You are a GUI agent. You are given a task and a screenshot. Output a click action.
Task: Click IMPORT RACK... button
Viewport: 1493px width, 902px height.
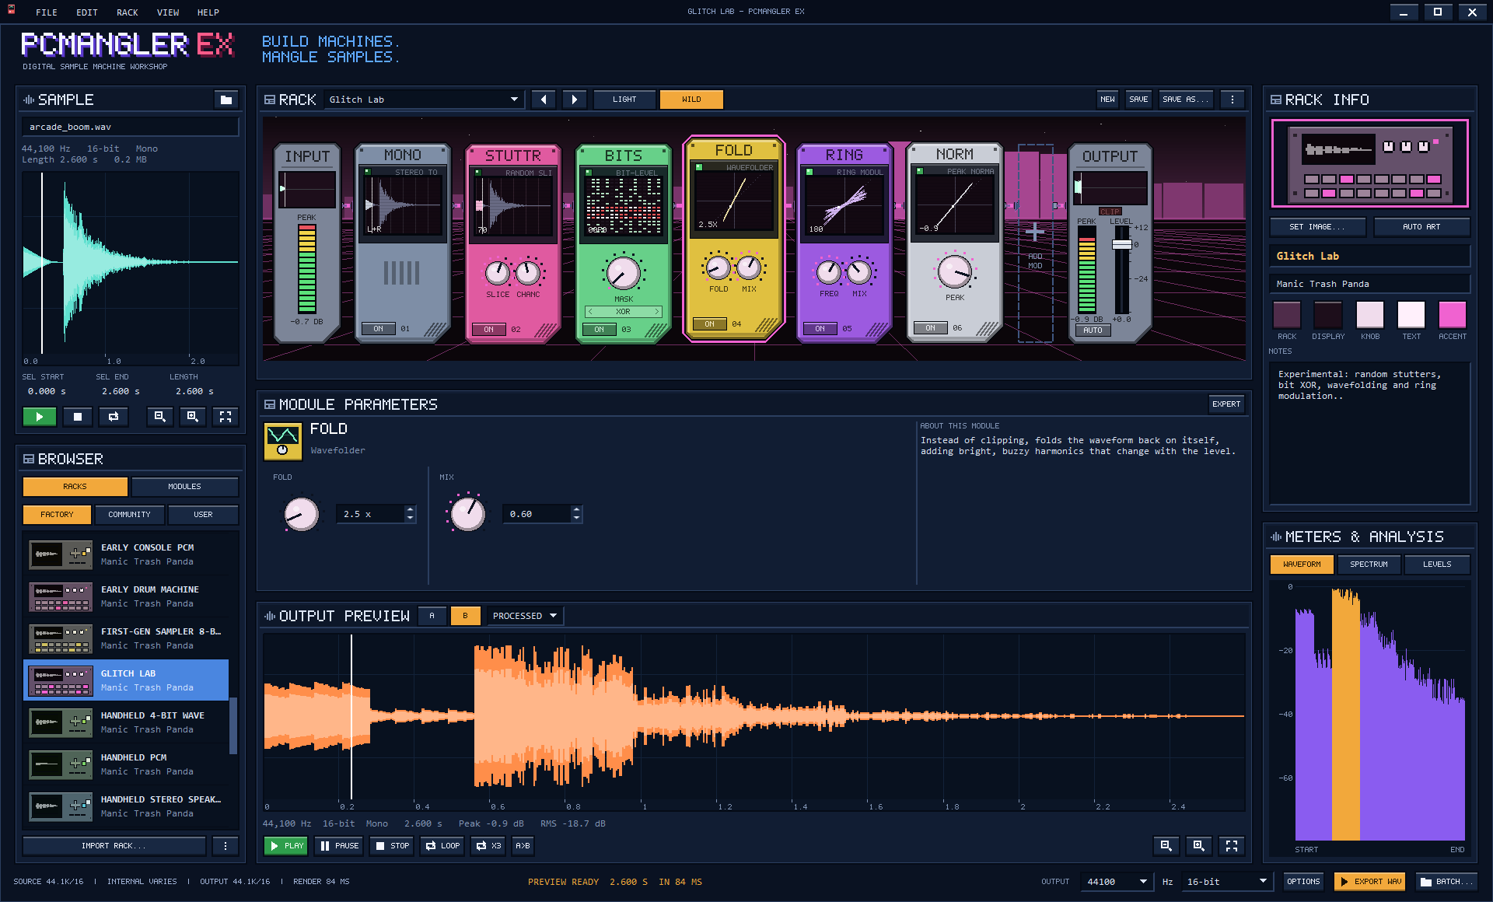click(114, 846)
